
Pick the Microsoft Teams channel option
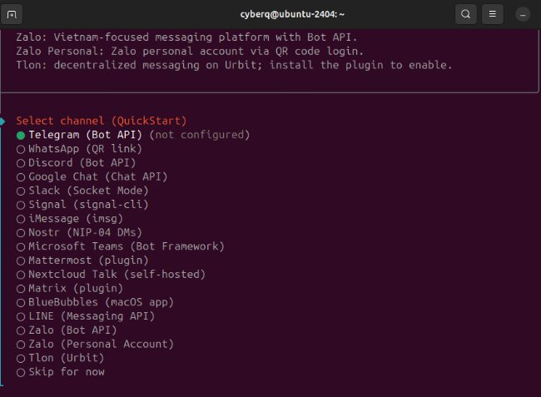coord(21,246)
